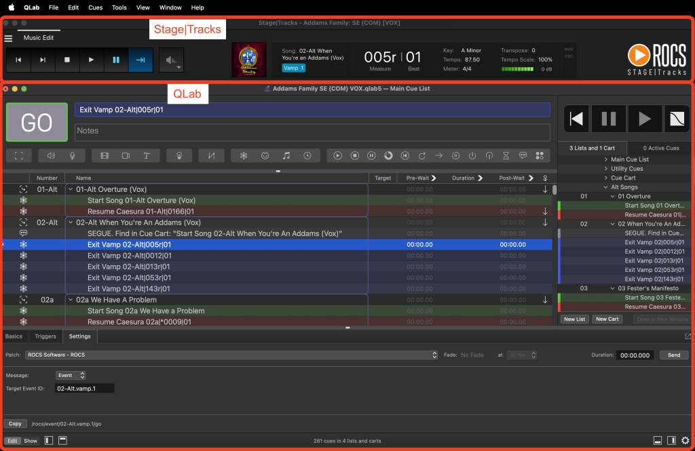The width and height of the screenshot is (695, 451).
Task: Add a Load cue from the toolbar
Action: coord(388,156)
